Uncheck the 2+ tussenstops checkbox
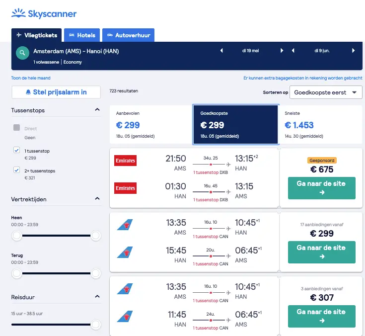 pyautogui.click(x=16, y=170)
